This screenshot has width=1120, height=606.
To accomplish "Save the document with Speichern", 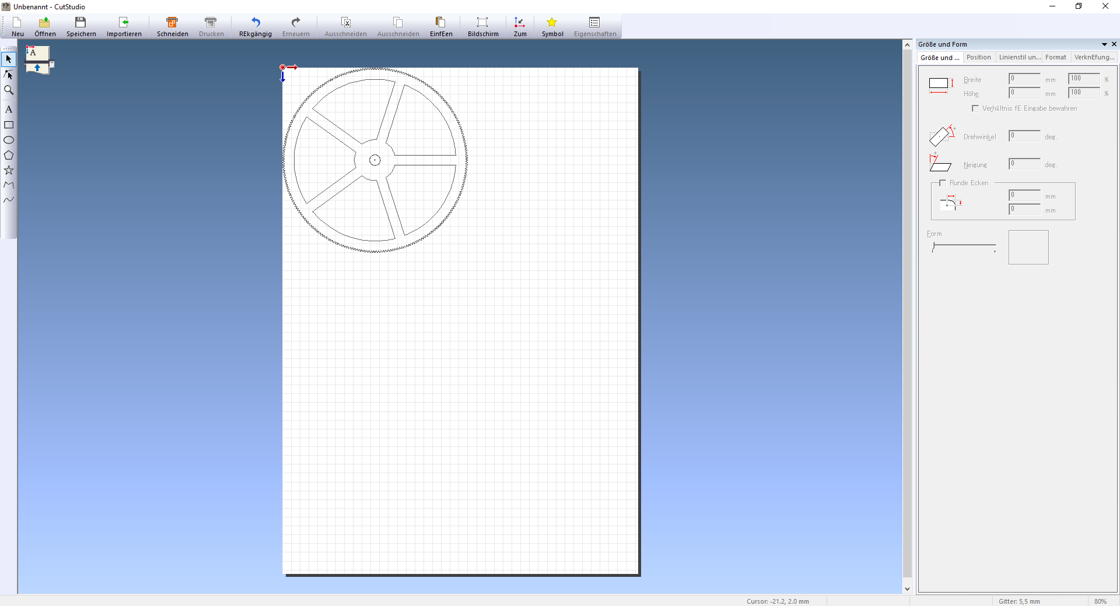I will coord(81,27).
